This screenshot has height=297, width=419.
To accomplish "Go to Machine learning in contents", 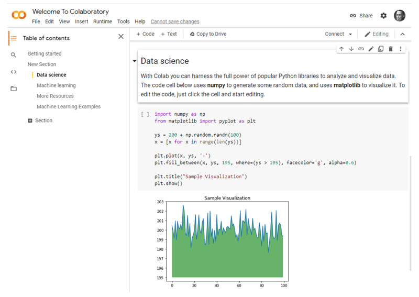I will point(56,85).
